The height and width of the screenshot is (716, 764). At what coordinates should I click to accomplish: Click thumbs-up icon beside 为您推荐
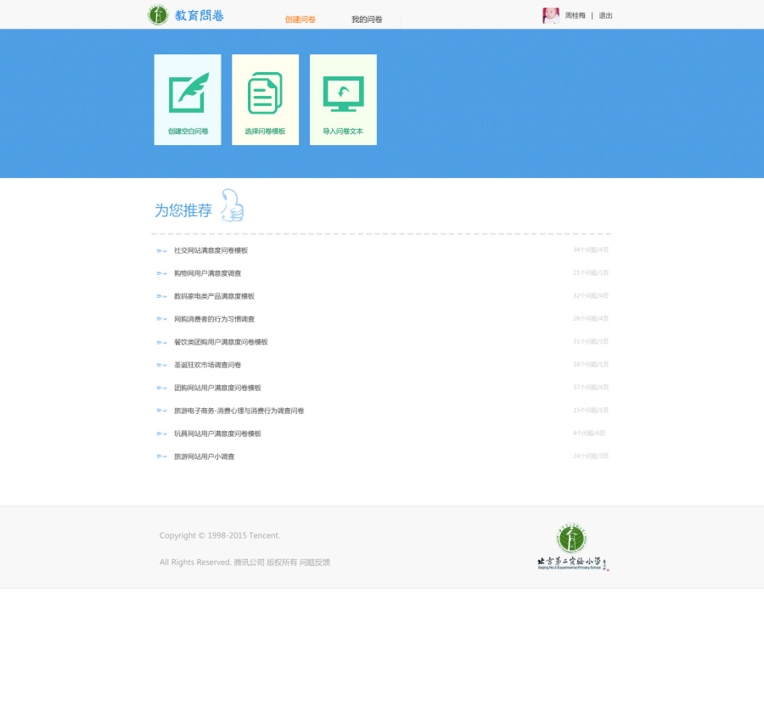tap(232, 205)
